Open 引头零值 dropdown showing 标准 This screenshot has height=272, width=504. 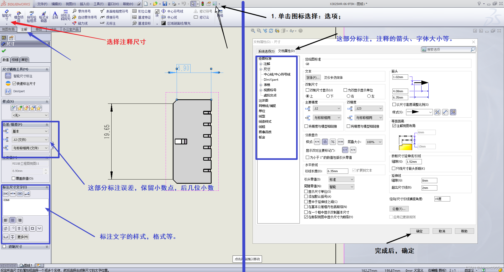click(341, 179)
